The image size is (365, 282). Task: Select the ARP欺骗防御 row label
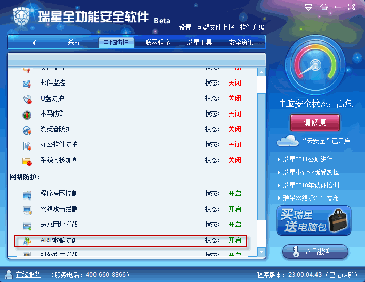pyautogui.click(x=59, y=240)
